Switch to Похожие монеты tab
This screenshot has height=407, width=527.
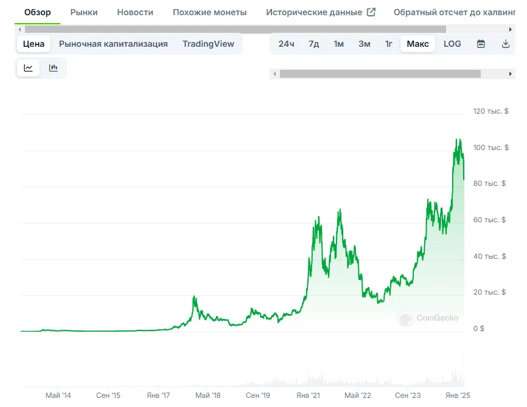tap(210, 12)
